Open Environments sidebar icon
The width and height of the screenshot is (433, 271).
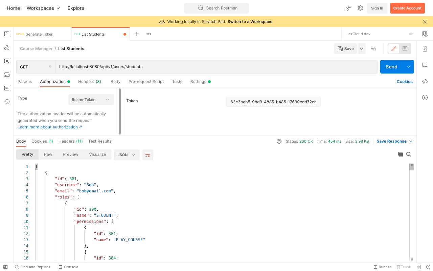pyautogui.click(x=7, y=61)
